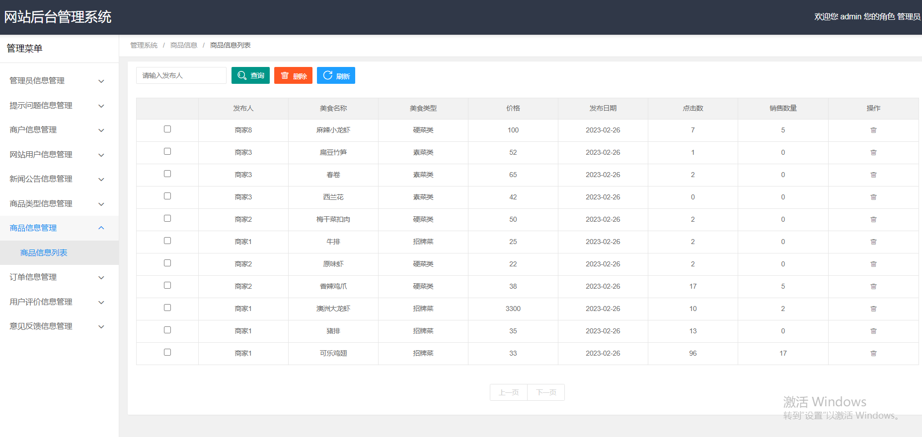Expand 商品类型信息管理 chevron
This screenshot has width=922, height=437.
[x=101, y=204]
